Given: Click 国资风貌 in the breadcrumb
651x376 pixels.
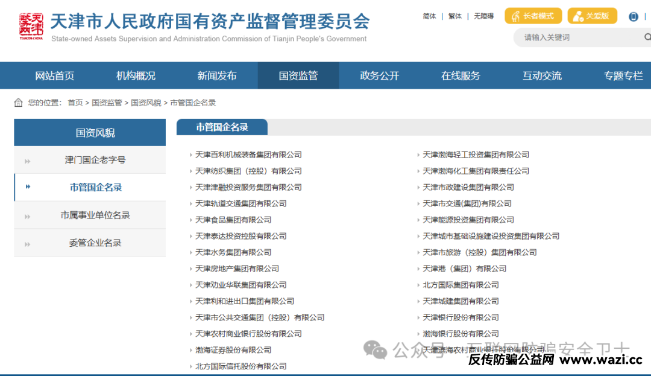Looking at the screenshot, I should 146,103.
